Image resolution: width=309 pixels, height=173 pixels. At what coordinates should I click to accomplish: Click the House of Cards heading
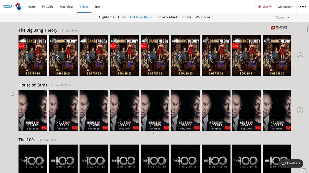tap(33, 85)
